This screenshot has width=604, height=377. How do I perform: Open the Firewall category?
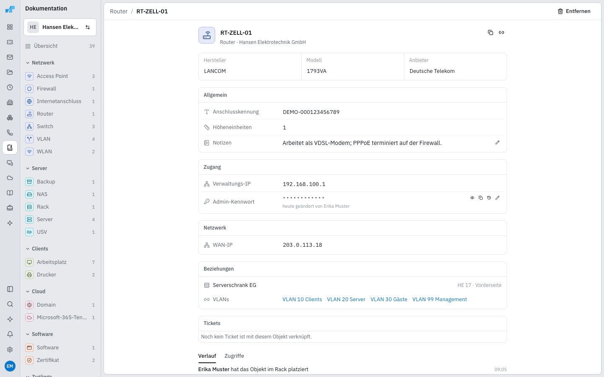pyautogui.click(x=60, y=89)
